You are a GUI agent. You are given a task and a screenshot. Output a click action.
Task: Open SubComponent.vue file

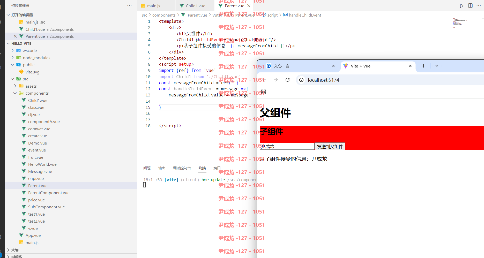(x=47, y=207)
